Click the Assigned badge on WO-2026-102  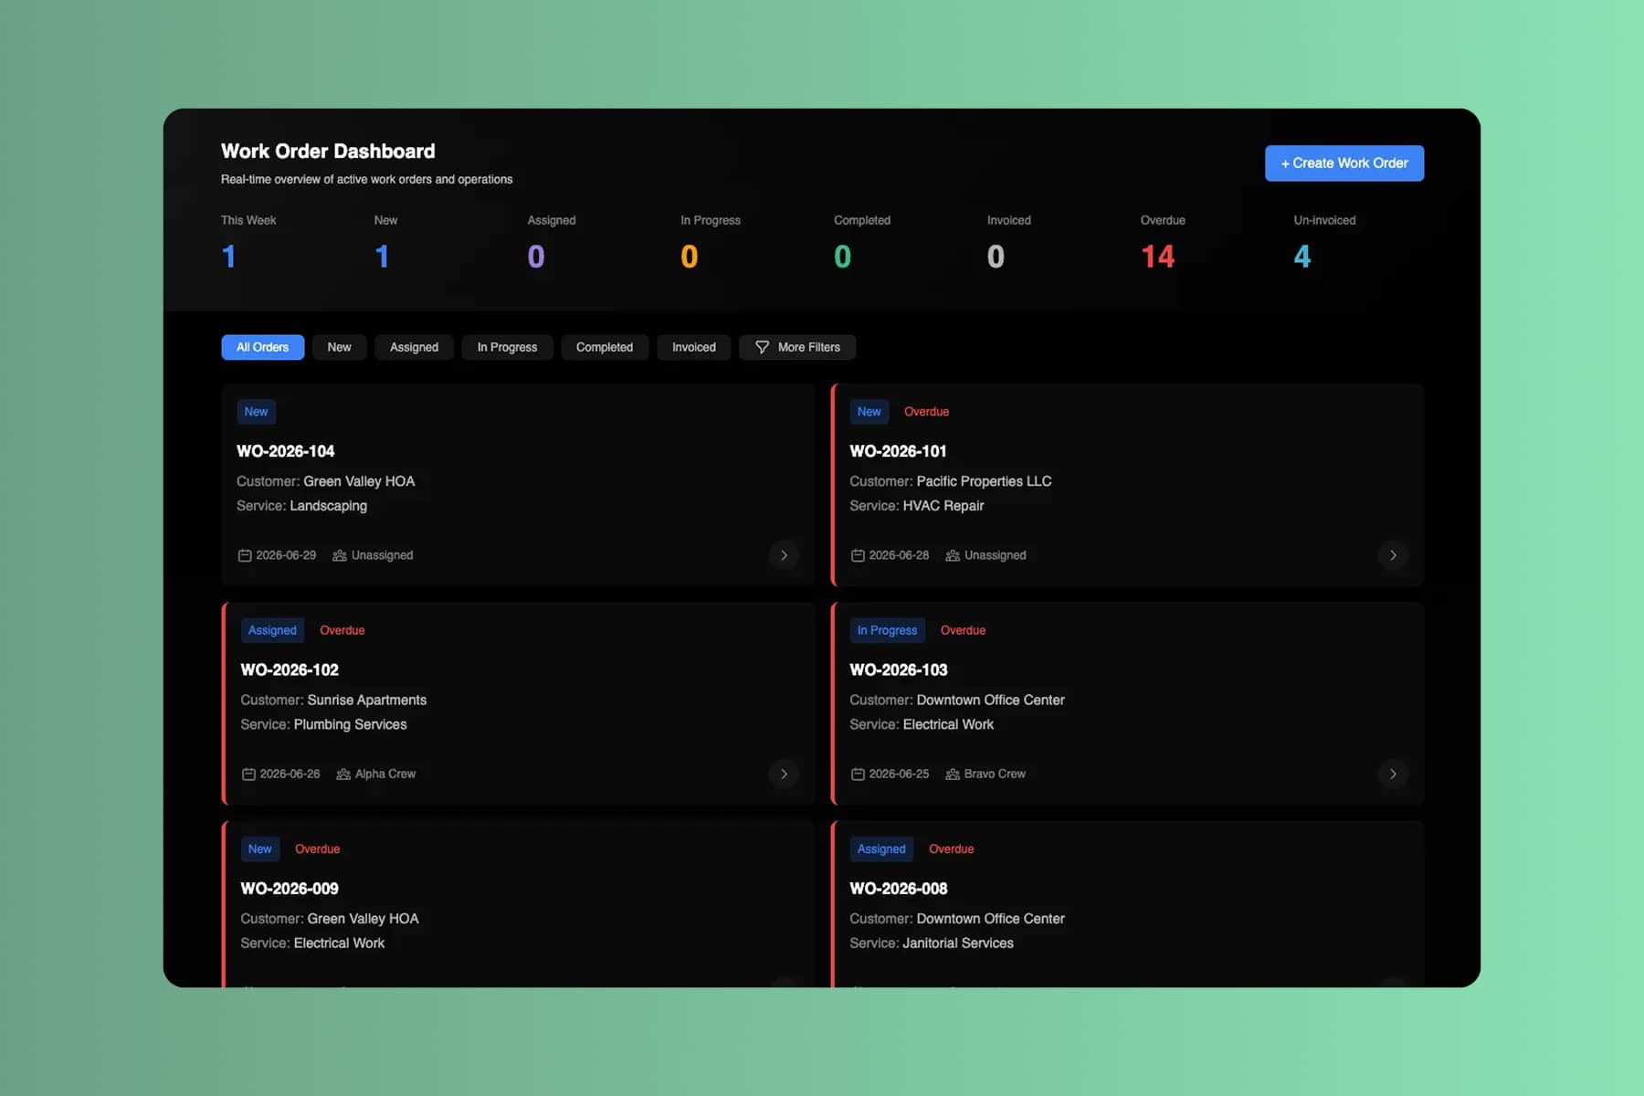tap(272, 630)
